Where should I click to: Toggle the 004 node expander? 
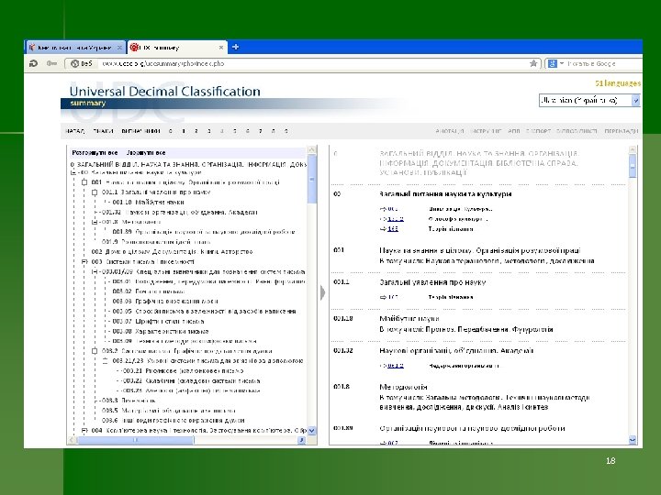(84, 431)
